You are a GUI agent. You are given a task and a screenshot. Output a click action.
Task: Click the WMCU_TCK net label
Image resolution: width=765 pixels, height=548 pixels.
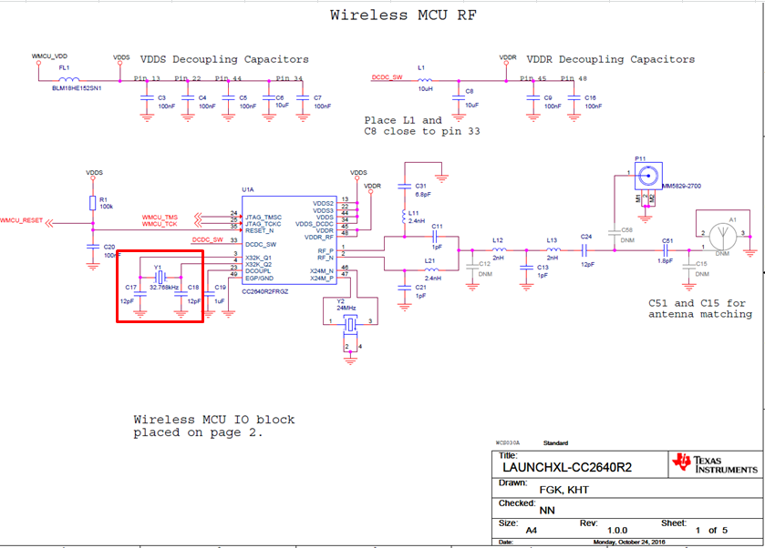160,224
